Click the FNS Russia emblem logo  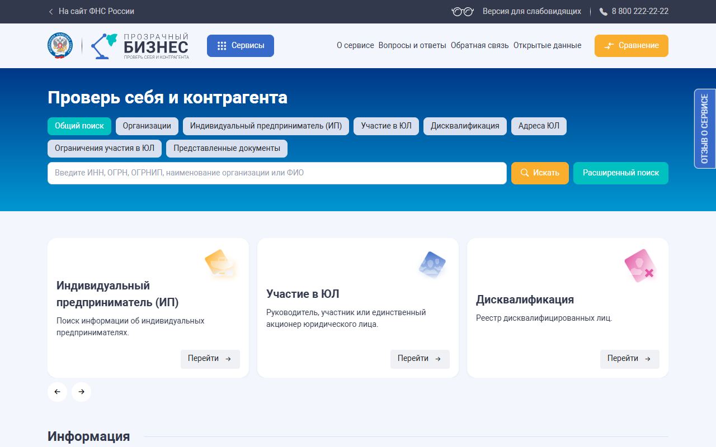point(60,45)
